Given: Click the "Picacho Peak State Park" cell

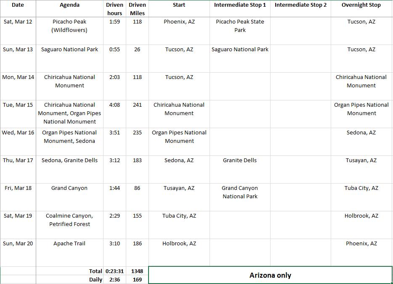Looking at the screenshot, I should pos(240,26).
